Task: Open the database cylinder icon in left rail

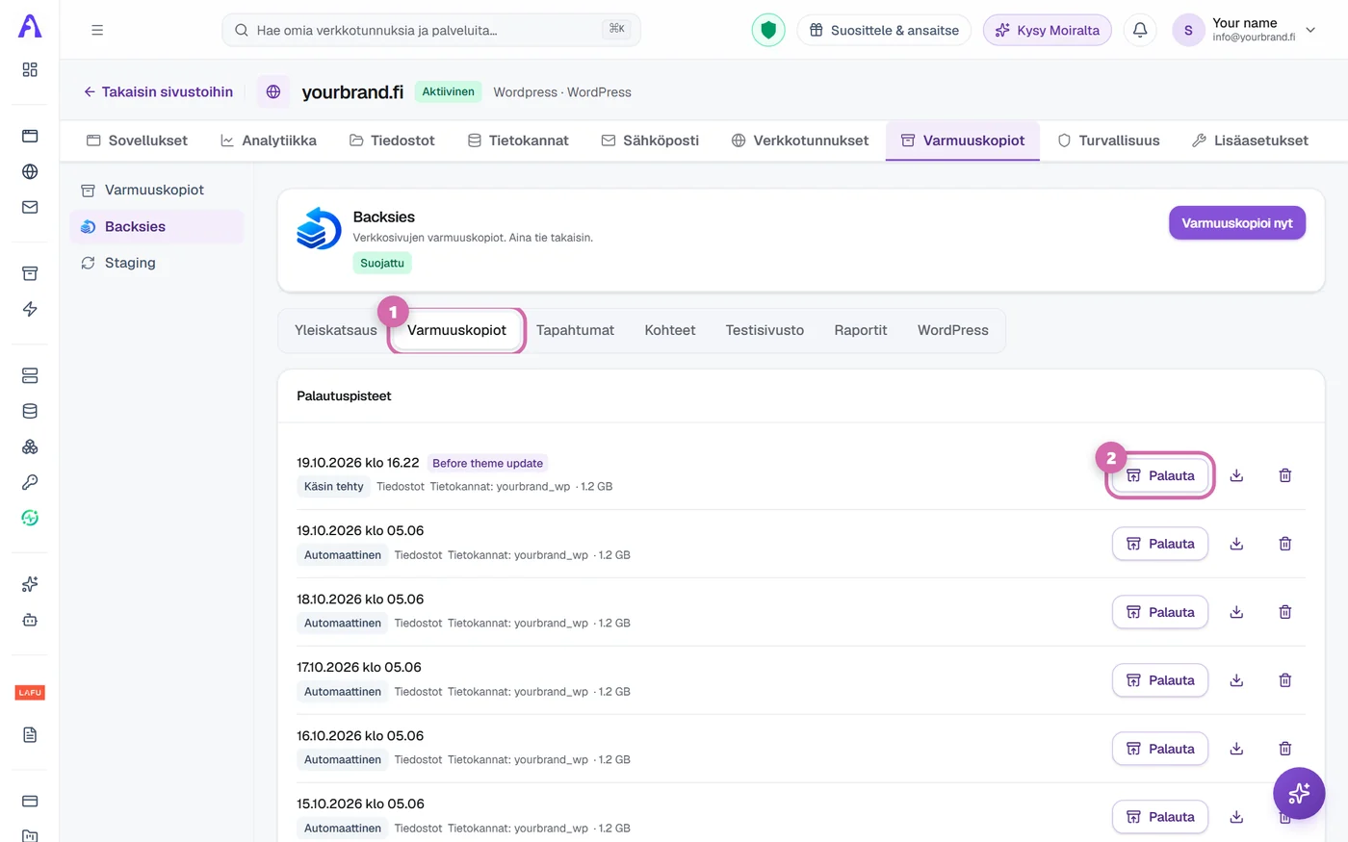Action: click(30, 411)
